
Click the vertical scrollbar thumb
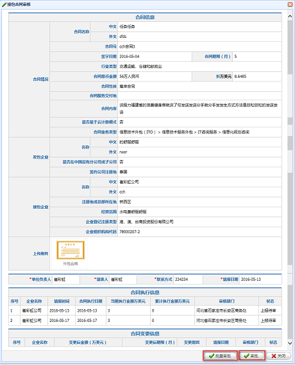point(290,48)
